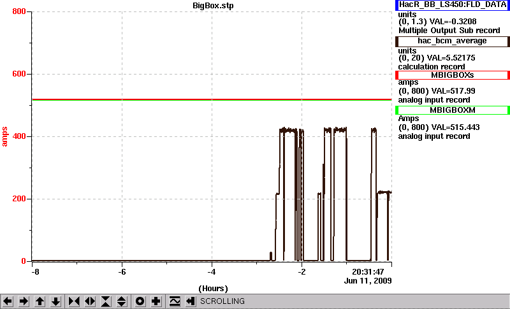The height and width of the screenshot is (309, 510).
Task: Pan the plot down with the down arrow
Action: click(56, 301)
